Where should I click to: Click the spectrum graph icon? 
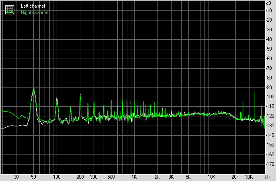pos(10,10)
